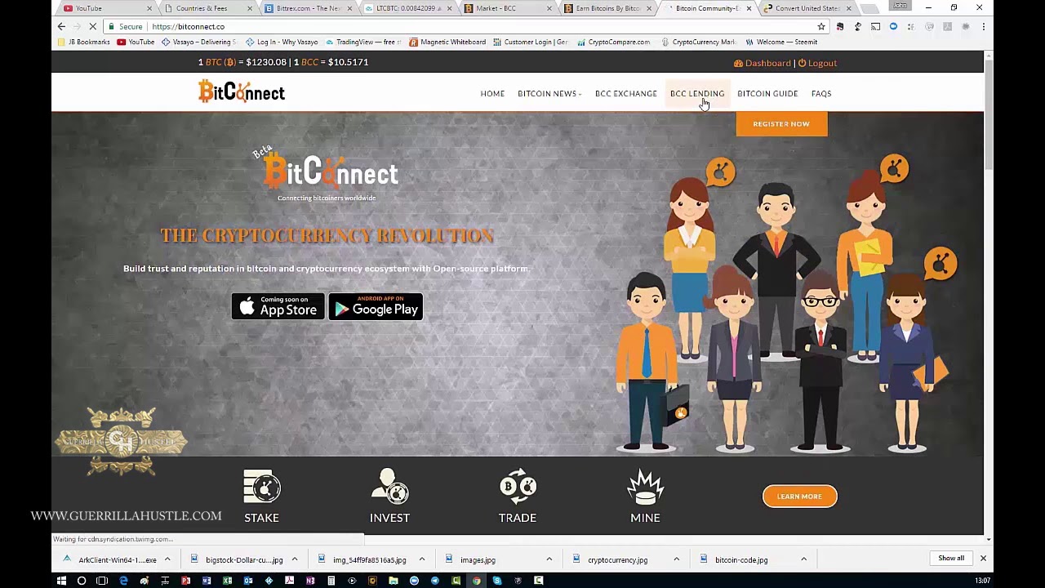Open the Dashboard link
The height and width of the screenshot is (588, 1045).
[763, 63]
